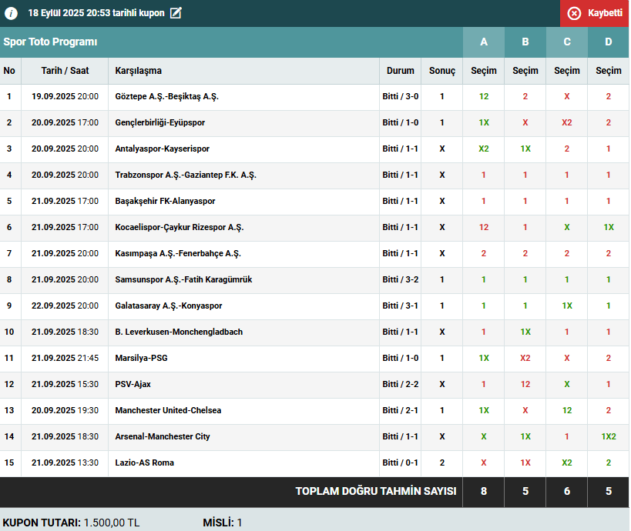Click column A total correct count 8
Viewport: 631px width, 531px height.
(x=484, y=492)
